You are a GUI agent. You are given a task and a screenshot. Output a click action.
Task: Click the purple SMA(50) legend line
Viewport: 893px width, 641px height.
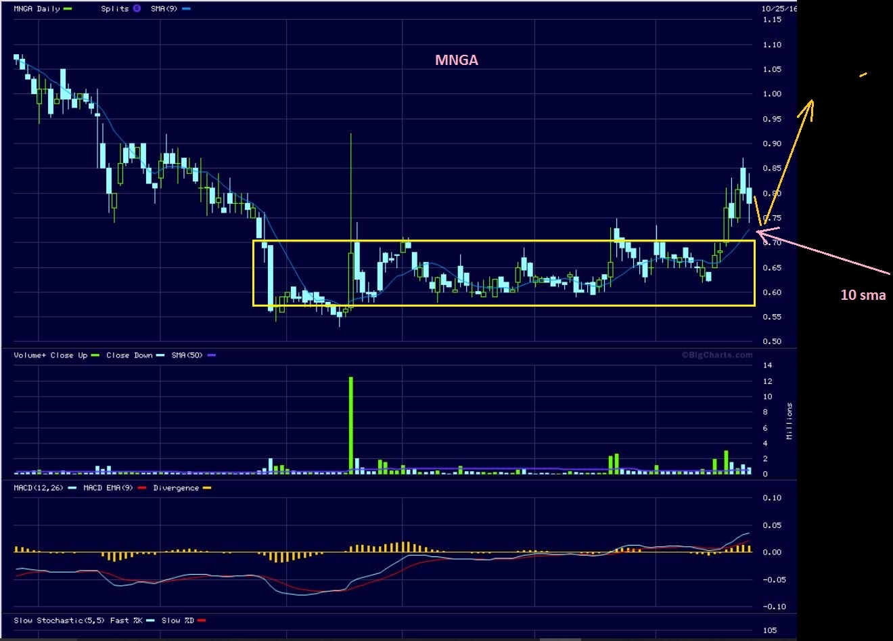coord(212,355)
